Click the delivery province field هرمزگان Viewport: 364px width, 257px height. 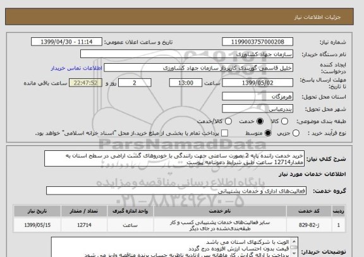tap(257, 97)
